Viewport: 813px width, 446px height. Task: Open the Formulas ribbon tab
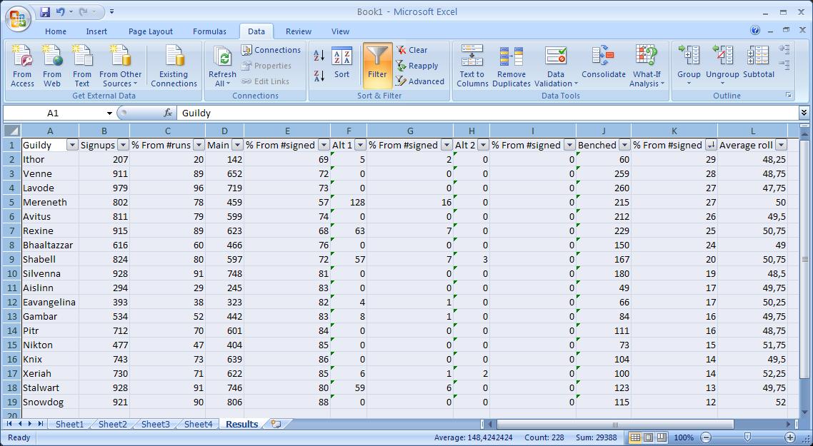[x=209, y=31]
